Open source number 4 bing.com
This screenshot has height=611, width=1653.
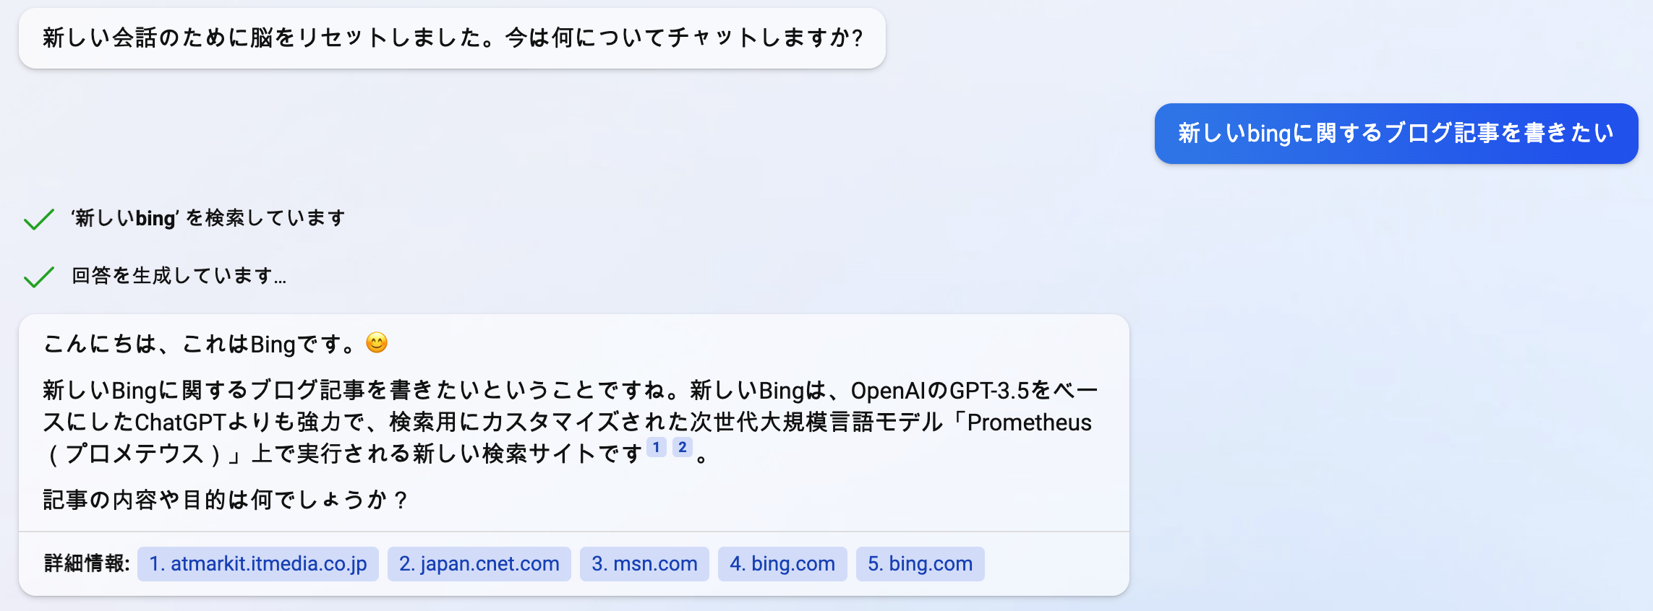tap(782, 564)
